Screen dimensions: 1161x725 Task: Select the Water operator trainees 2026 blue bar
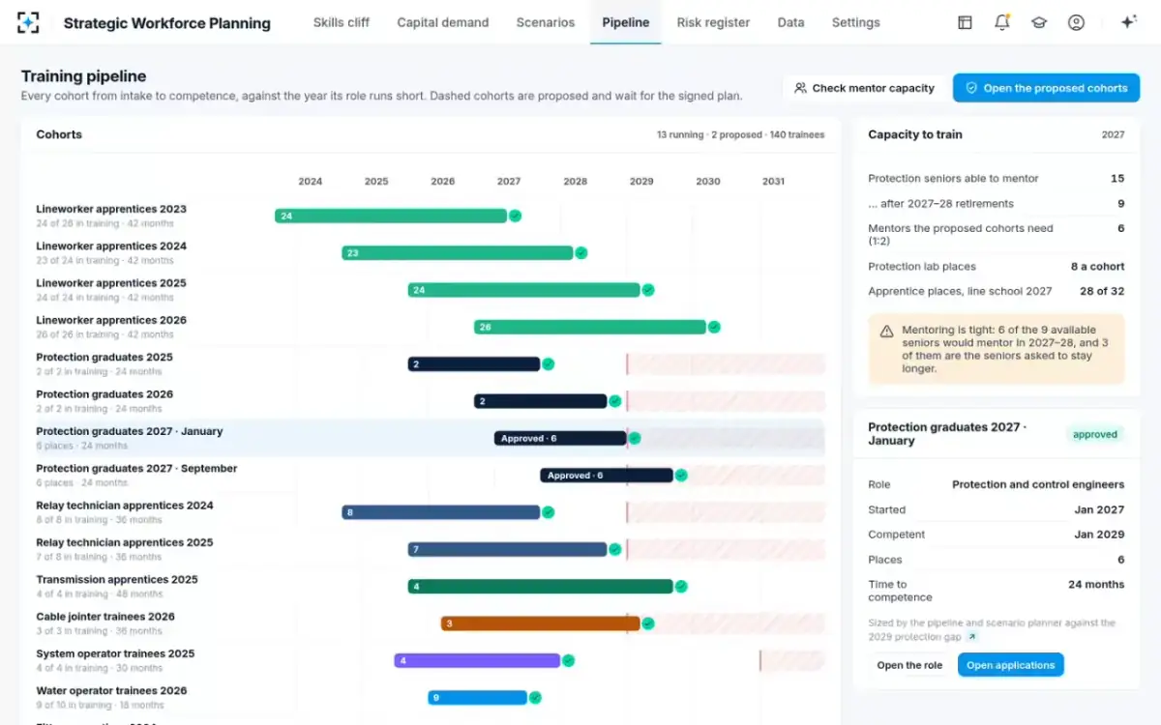point(478,697)
